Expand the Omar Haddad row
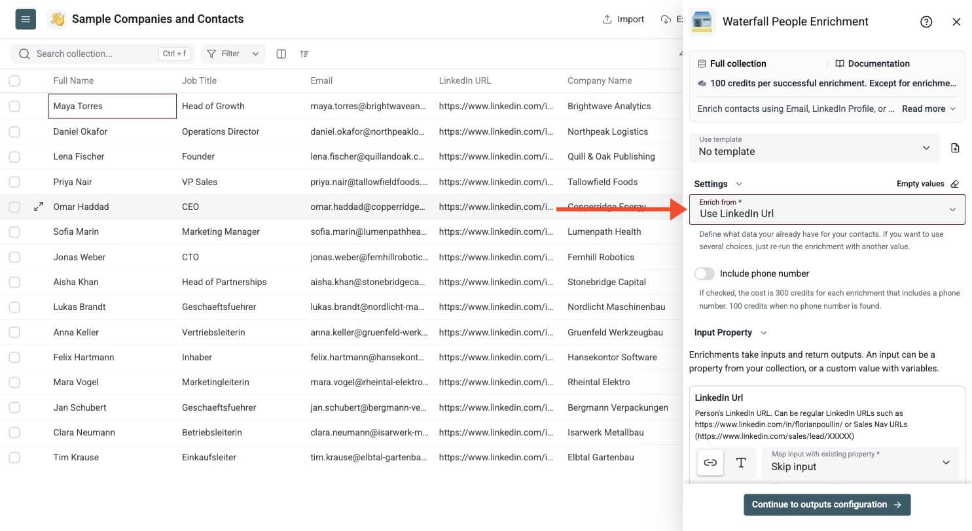This screenshot has width=972, height=531. coord(39,207)
